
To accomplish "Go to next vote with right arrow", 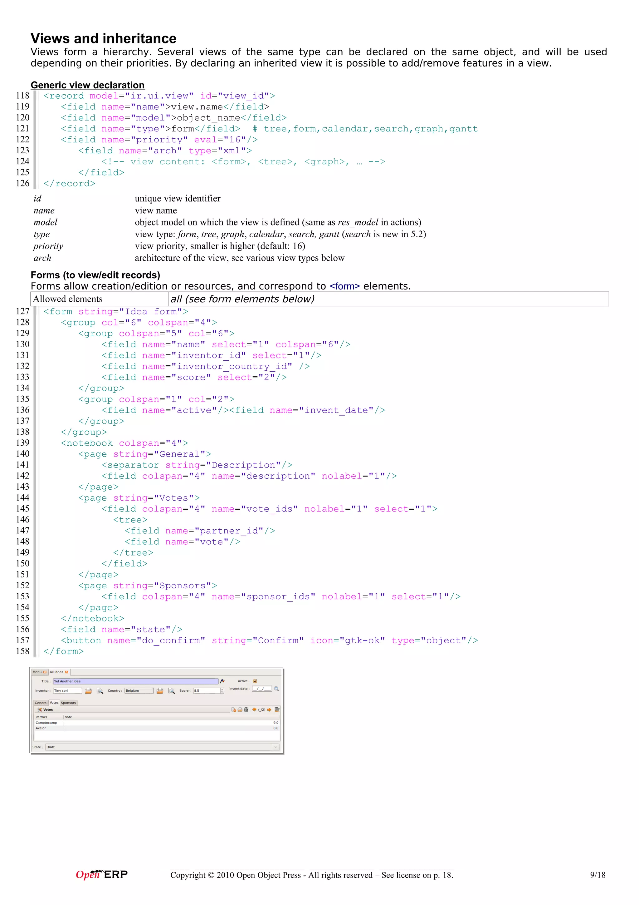I will click(269, 710).
